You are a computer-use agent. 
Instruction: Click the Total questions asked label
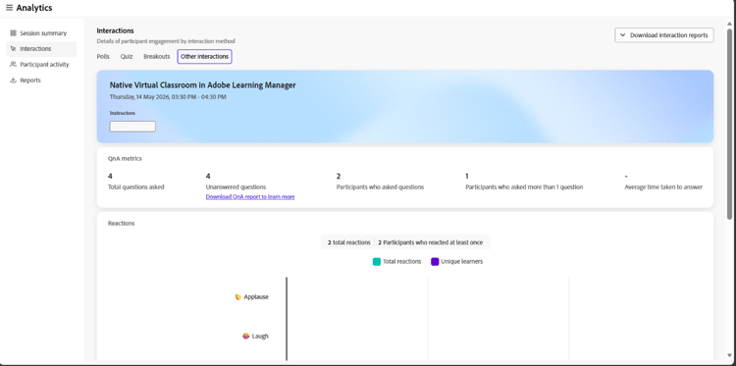pyautogui.click(x=136, y=186)
